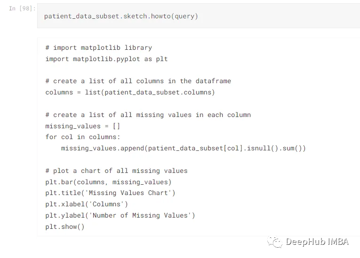Image resolution: width=360 pixels, height=258 pixels.
Task: Click the 'missing_values = []' line
Action: (83, 126)
